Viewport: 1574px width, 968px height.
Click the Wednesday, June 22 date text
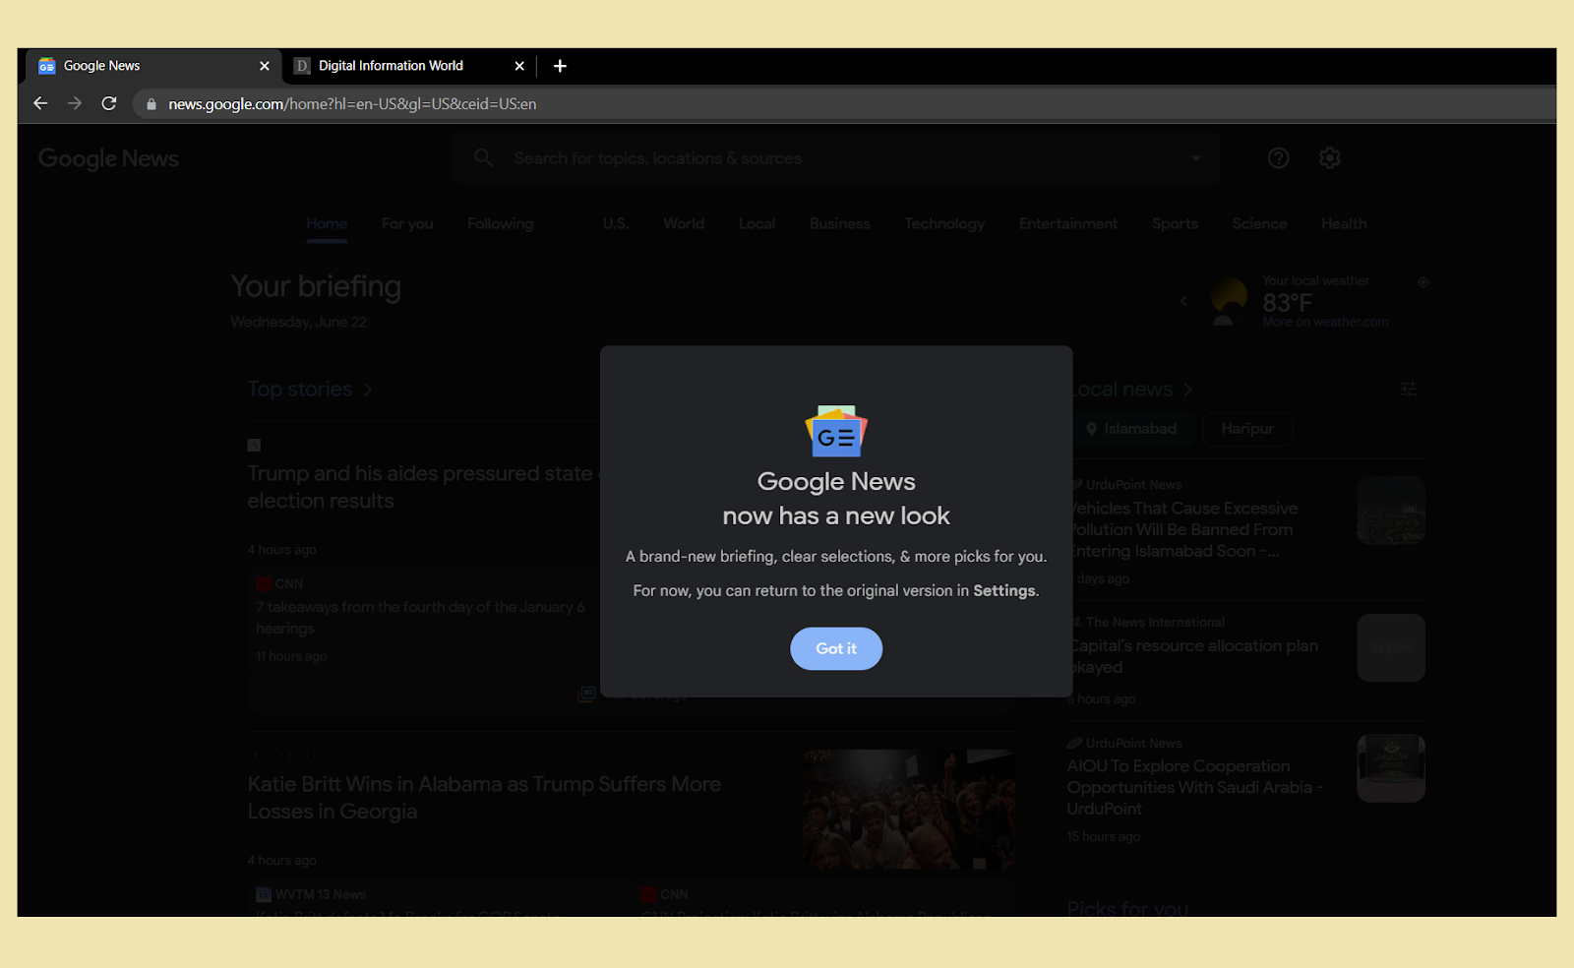tap(298, 322)
